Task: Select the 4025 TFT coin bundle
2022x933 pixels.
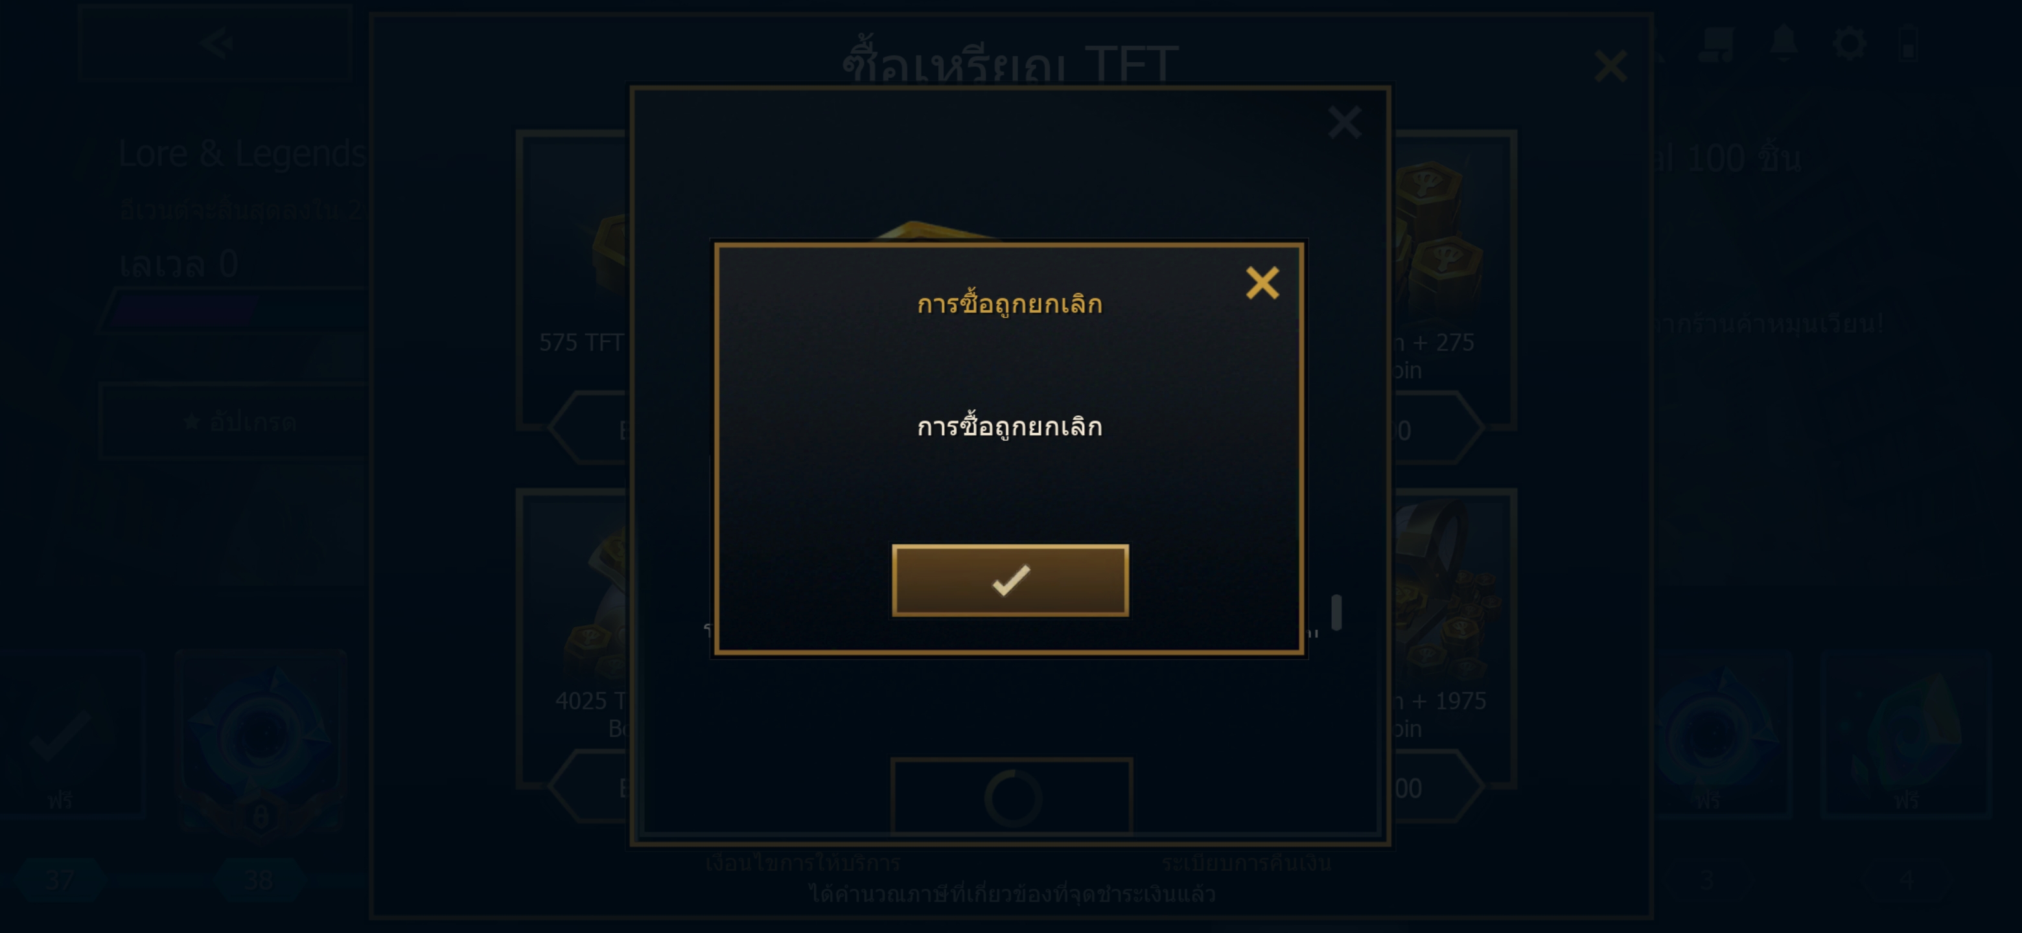Action: click(x=573, y=638)
